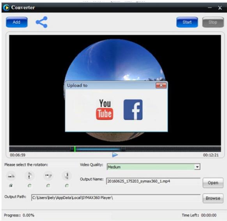Screen dimensions: 227x221
Task: Click the Progress: 0.00% status text
Action: 19,215
